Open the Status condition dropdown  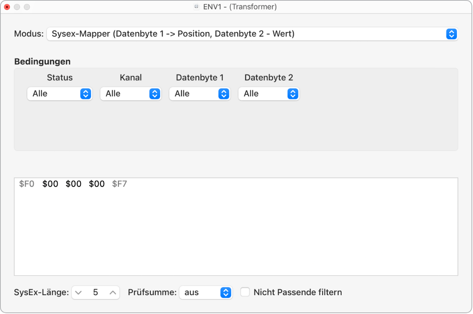point(60,93)
